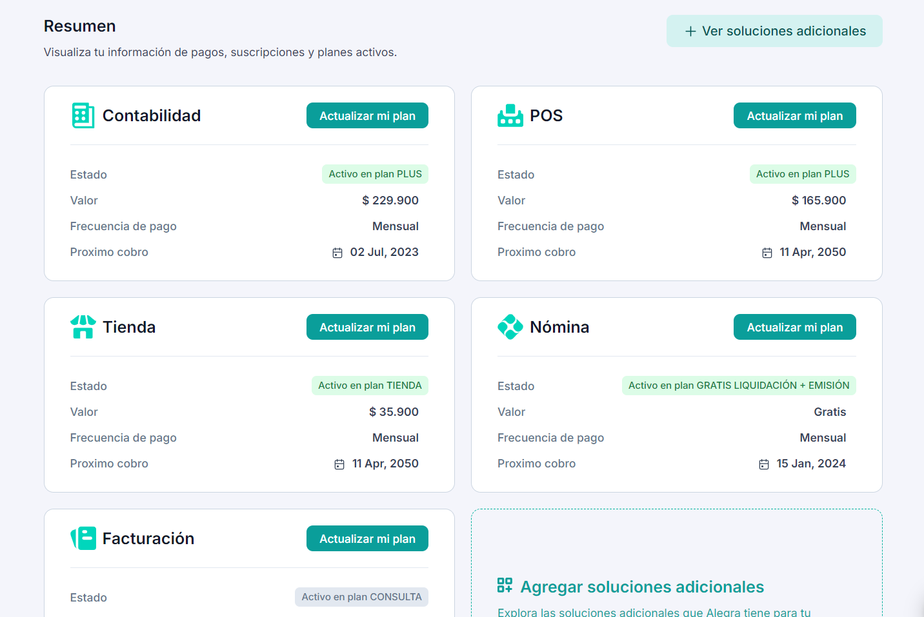The height and width of the screenshot is (617, 924).
Task: Click the Activo en plan CONSULTA badge
Action: (361, 597)
